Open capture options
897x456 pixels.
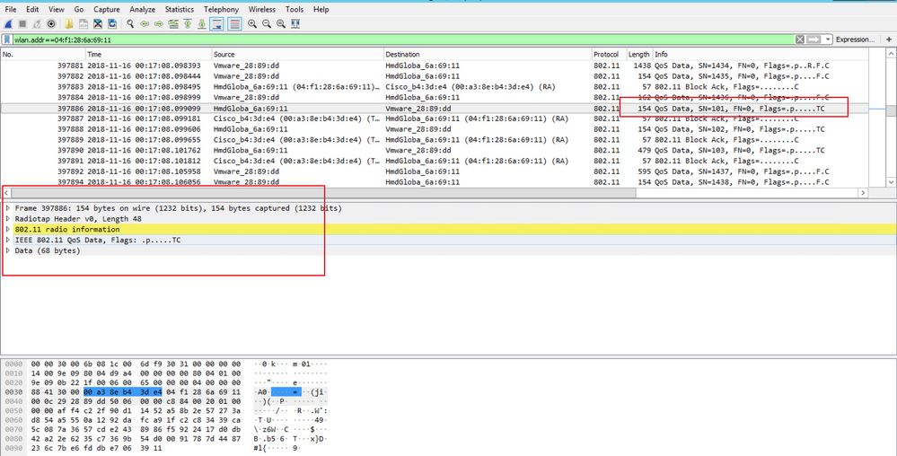click(x=51, y=24)
